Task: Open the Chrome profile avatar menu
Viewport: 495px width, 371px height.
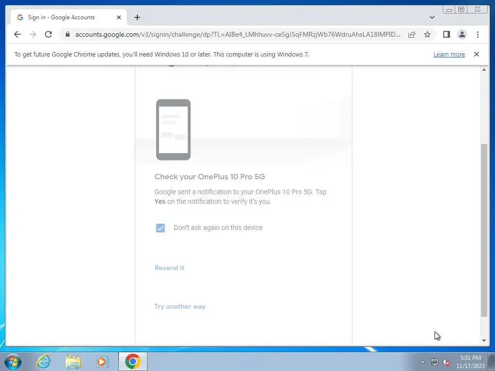Action: click(462, 34)
